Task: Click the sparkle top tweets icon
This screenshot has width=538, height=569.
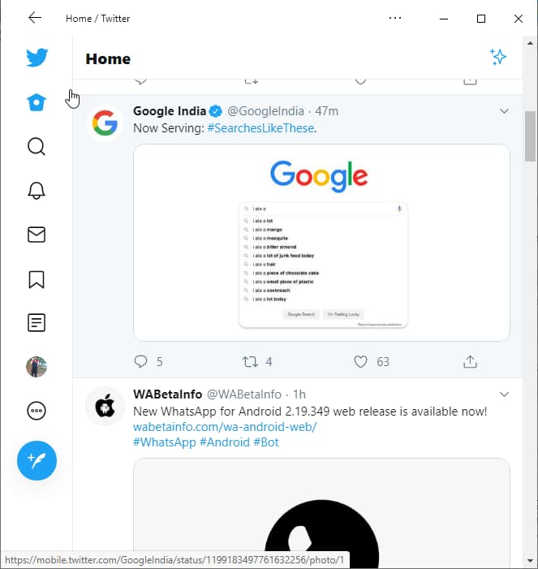Action: click(x=498, y=57)
